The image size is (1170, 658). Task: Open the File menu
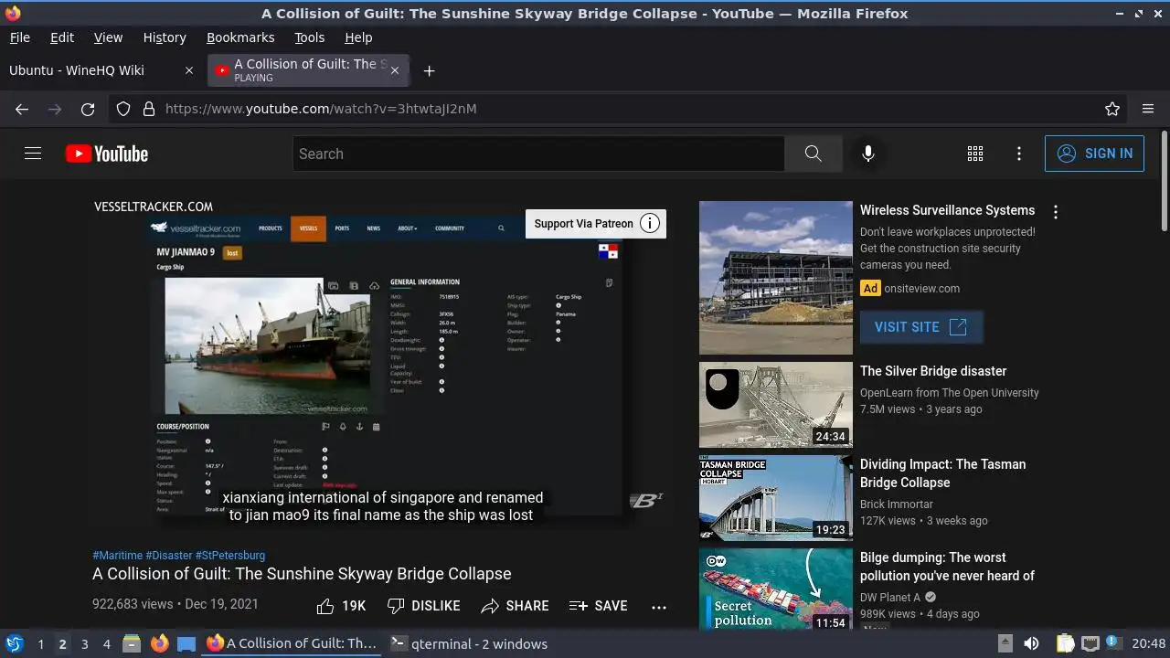pyautogui.click(x=19, y=37)
